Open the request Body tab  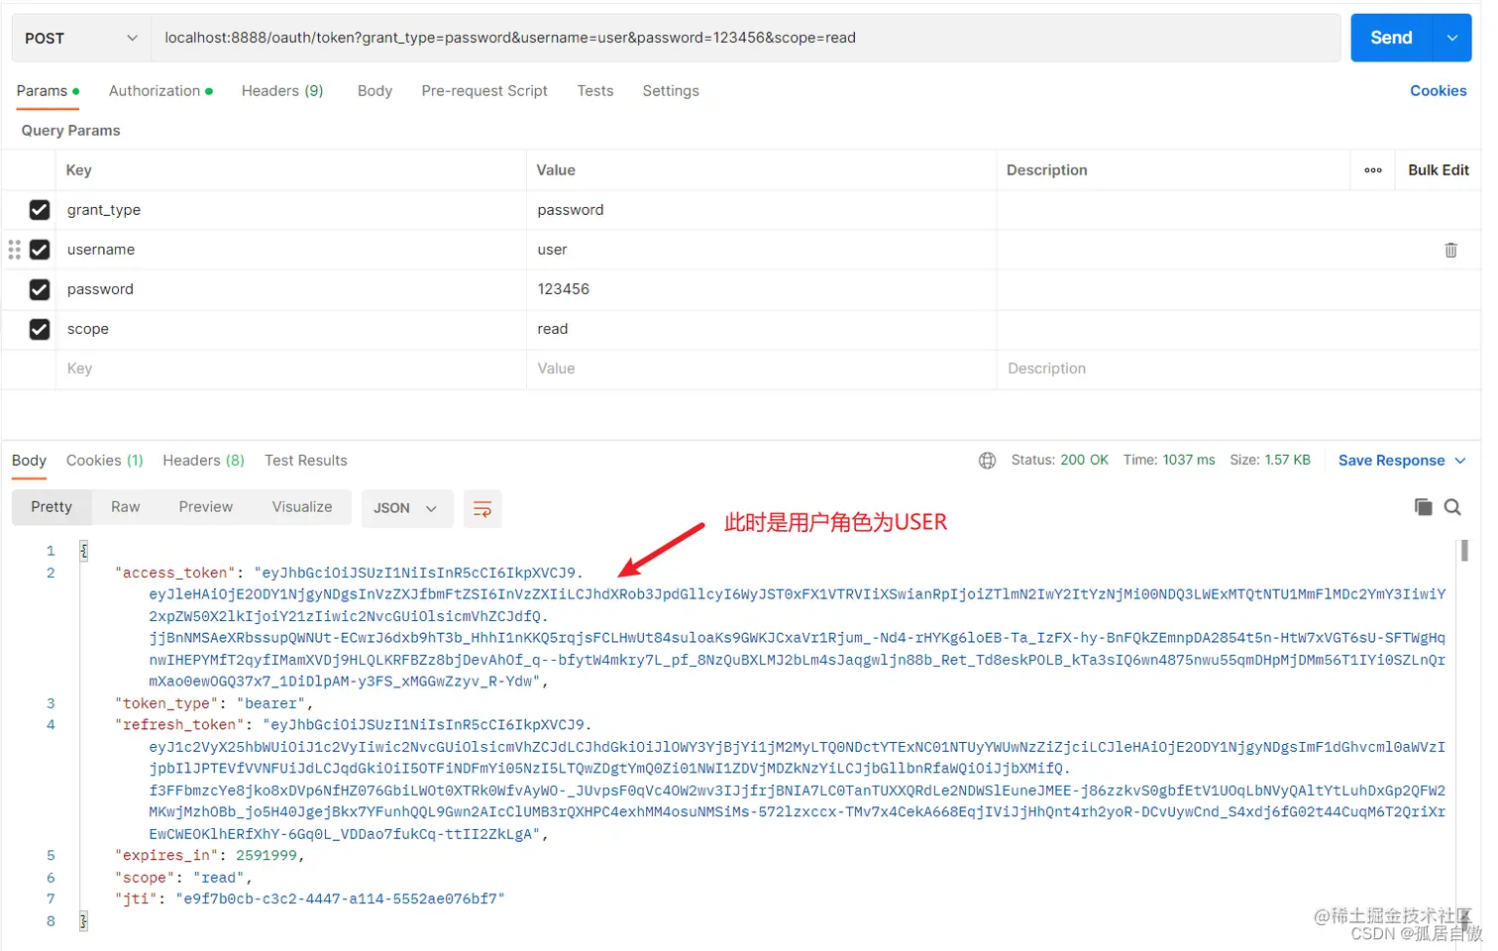tap(374, 91)
